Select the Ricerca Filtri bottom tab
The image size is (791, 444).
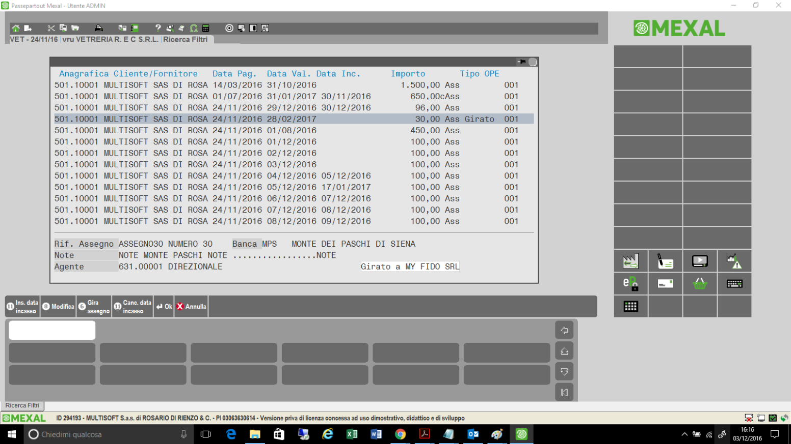click(x=22, y=405)
